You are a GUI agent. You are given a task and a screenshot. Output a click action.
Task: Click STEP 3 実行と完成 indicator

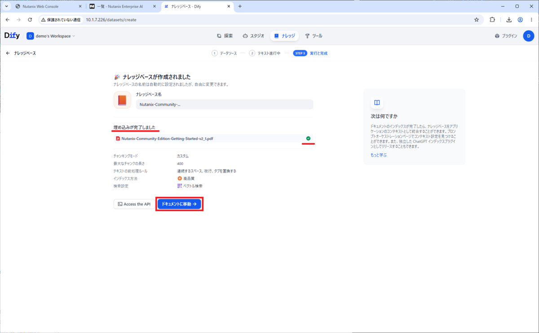[x=310, y=53]
